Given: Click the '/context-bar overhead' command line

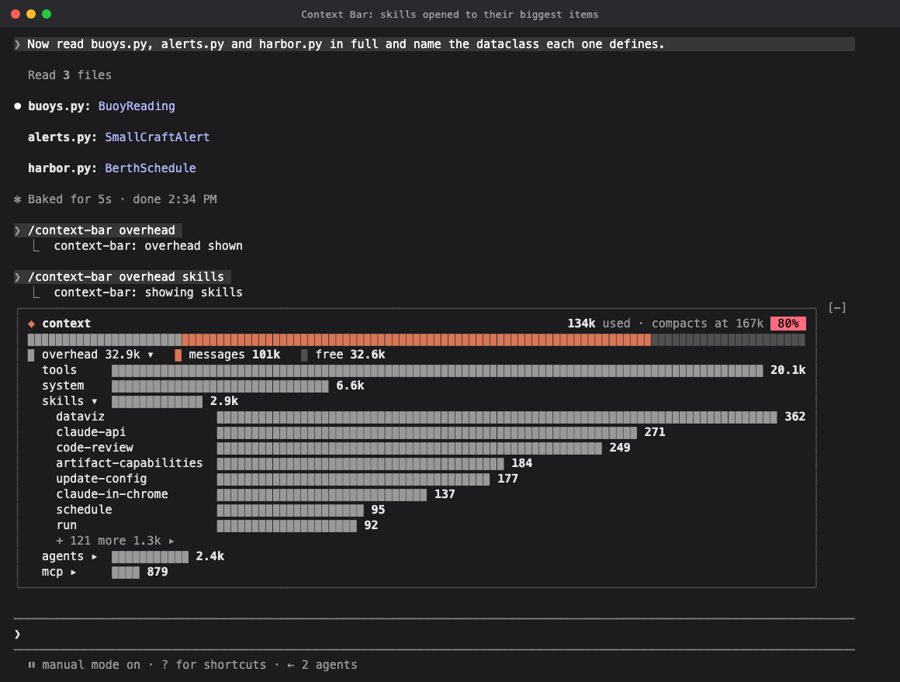Looking at the screenshot, I should 101,230.
